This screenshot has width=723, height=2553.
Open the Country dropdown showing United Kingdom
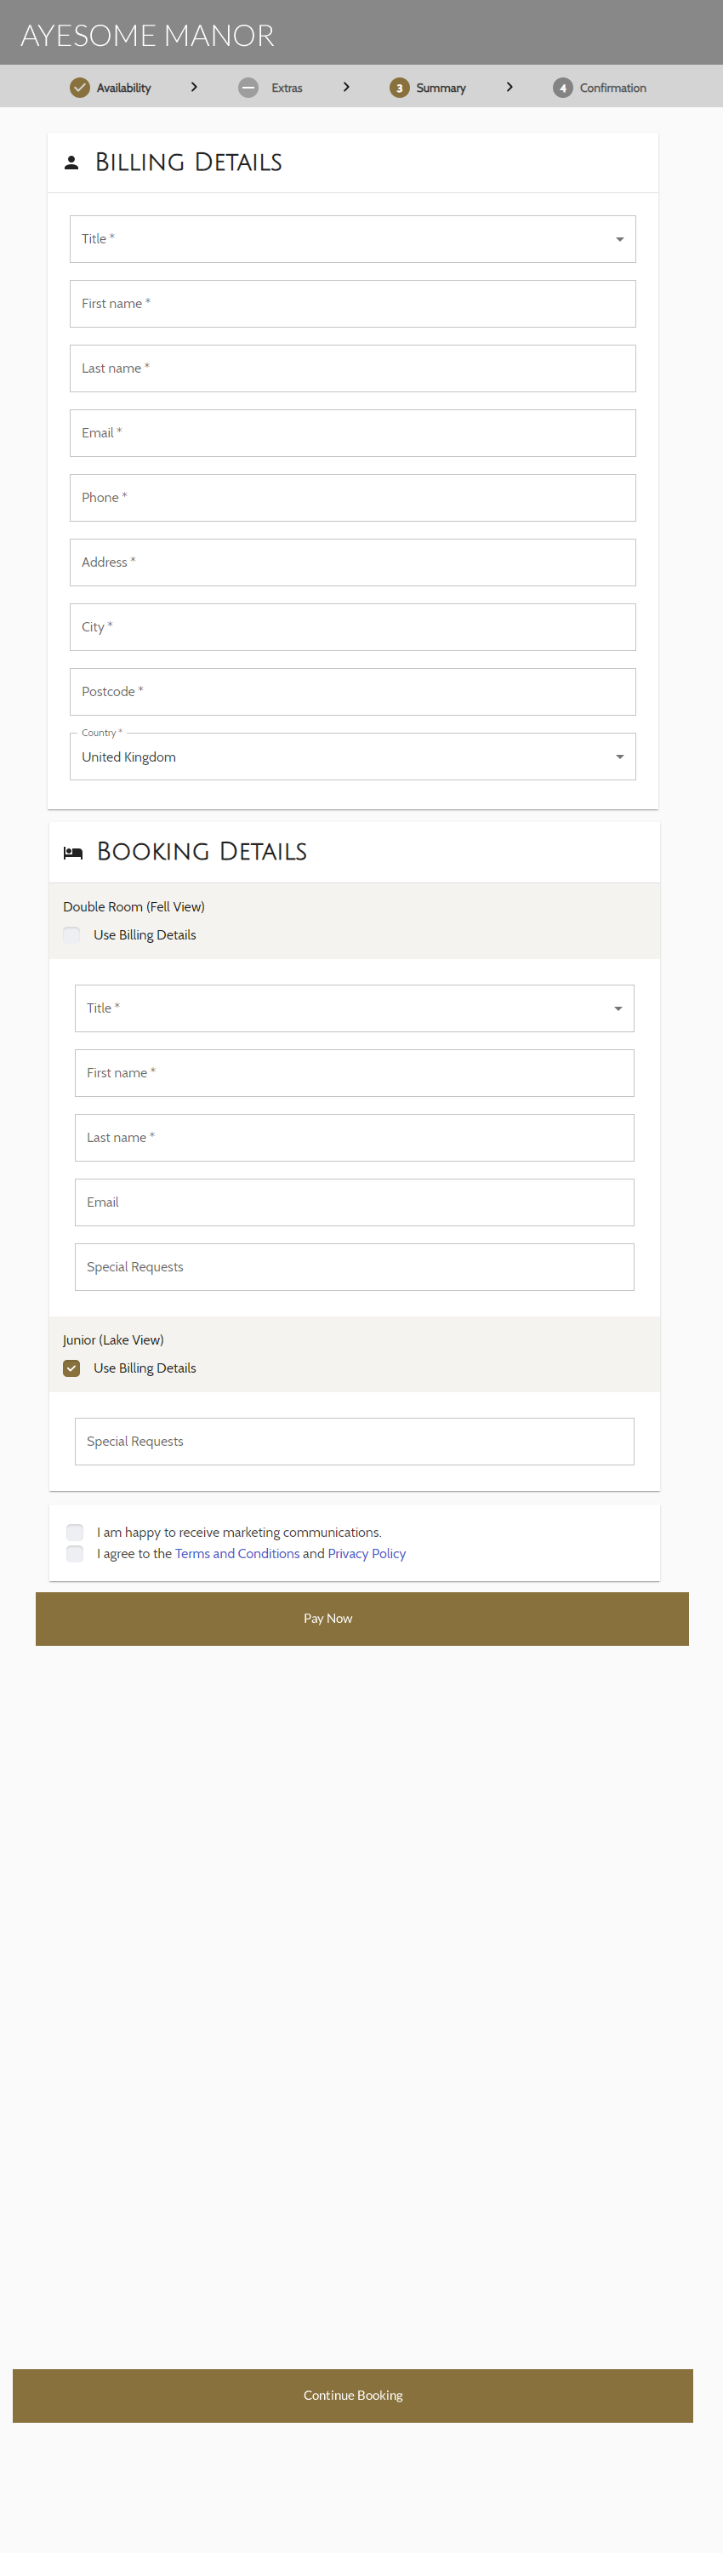click(x=353, y=757)
